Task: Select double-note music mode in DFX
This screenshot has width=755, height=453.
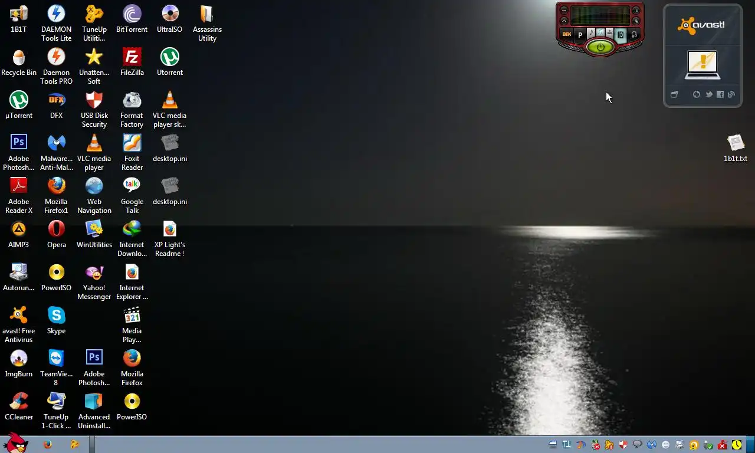Action: click(x=600, y=32)
